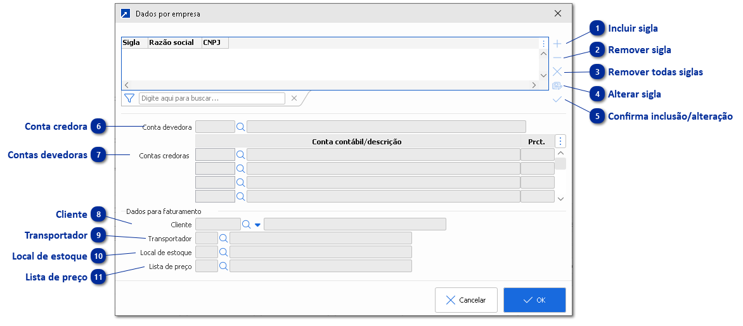The image size is (743, 326).
Task: Open the contas credoras options menu
Action: tap(560, 141)
